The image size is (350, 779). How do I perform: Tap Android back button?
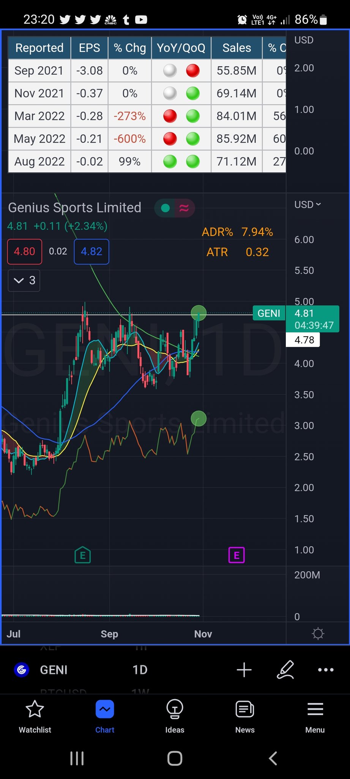(273, 758)
